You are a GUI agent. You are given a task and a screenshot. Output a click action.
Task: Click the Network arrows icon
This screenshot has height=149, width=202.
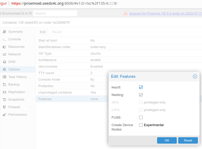(x=4, y=54)
